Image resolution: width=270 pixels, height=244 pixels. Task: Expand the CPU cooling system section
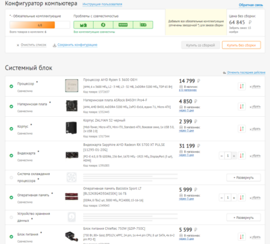(x=244, y=178)
